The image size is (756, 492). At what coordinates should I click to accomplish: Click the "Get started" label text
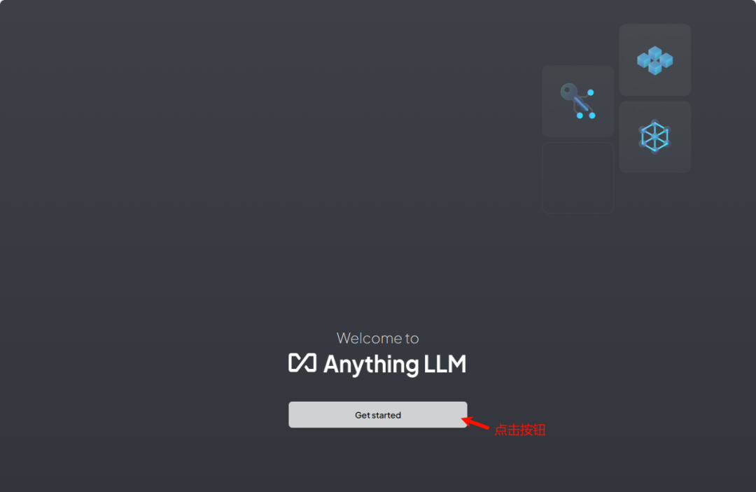tap(377, 415)
